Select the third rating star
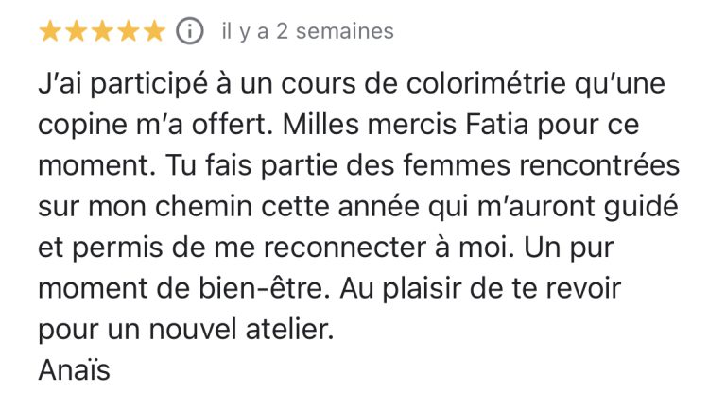Viewport: 726px width, 393px height. coord(102,31)
